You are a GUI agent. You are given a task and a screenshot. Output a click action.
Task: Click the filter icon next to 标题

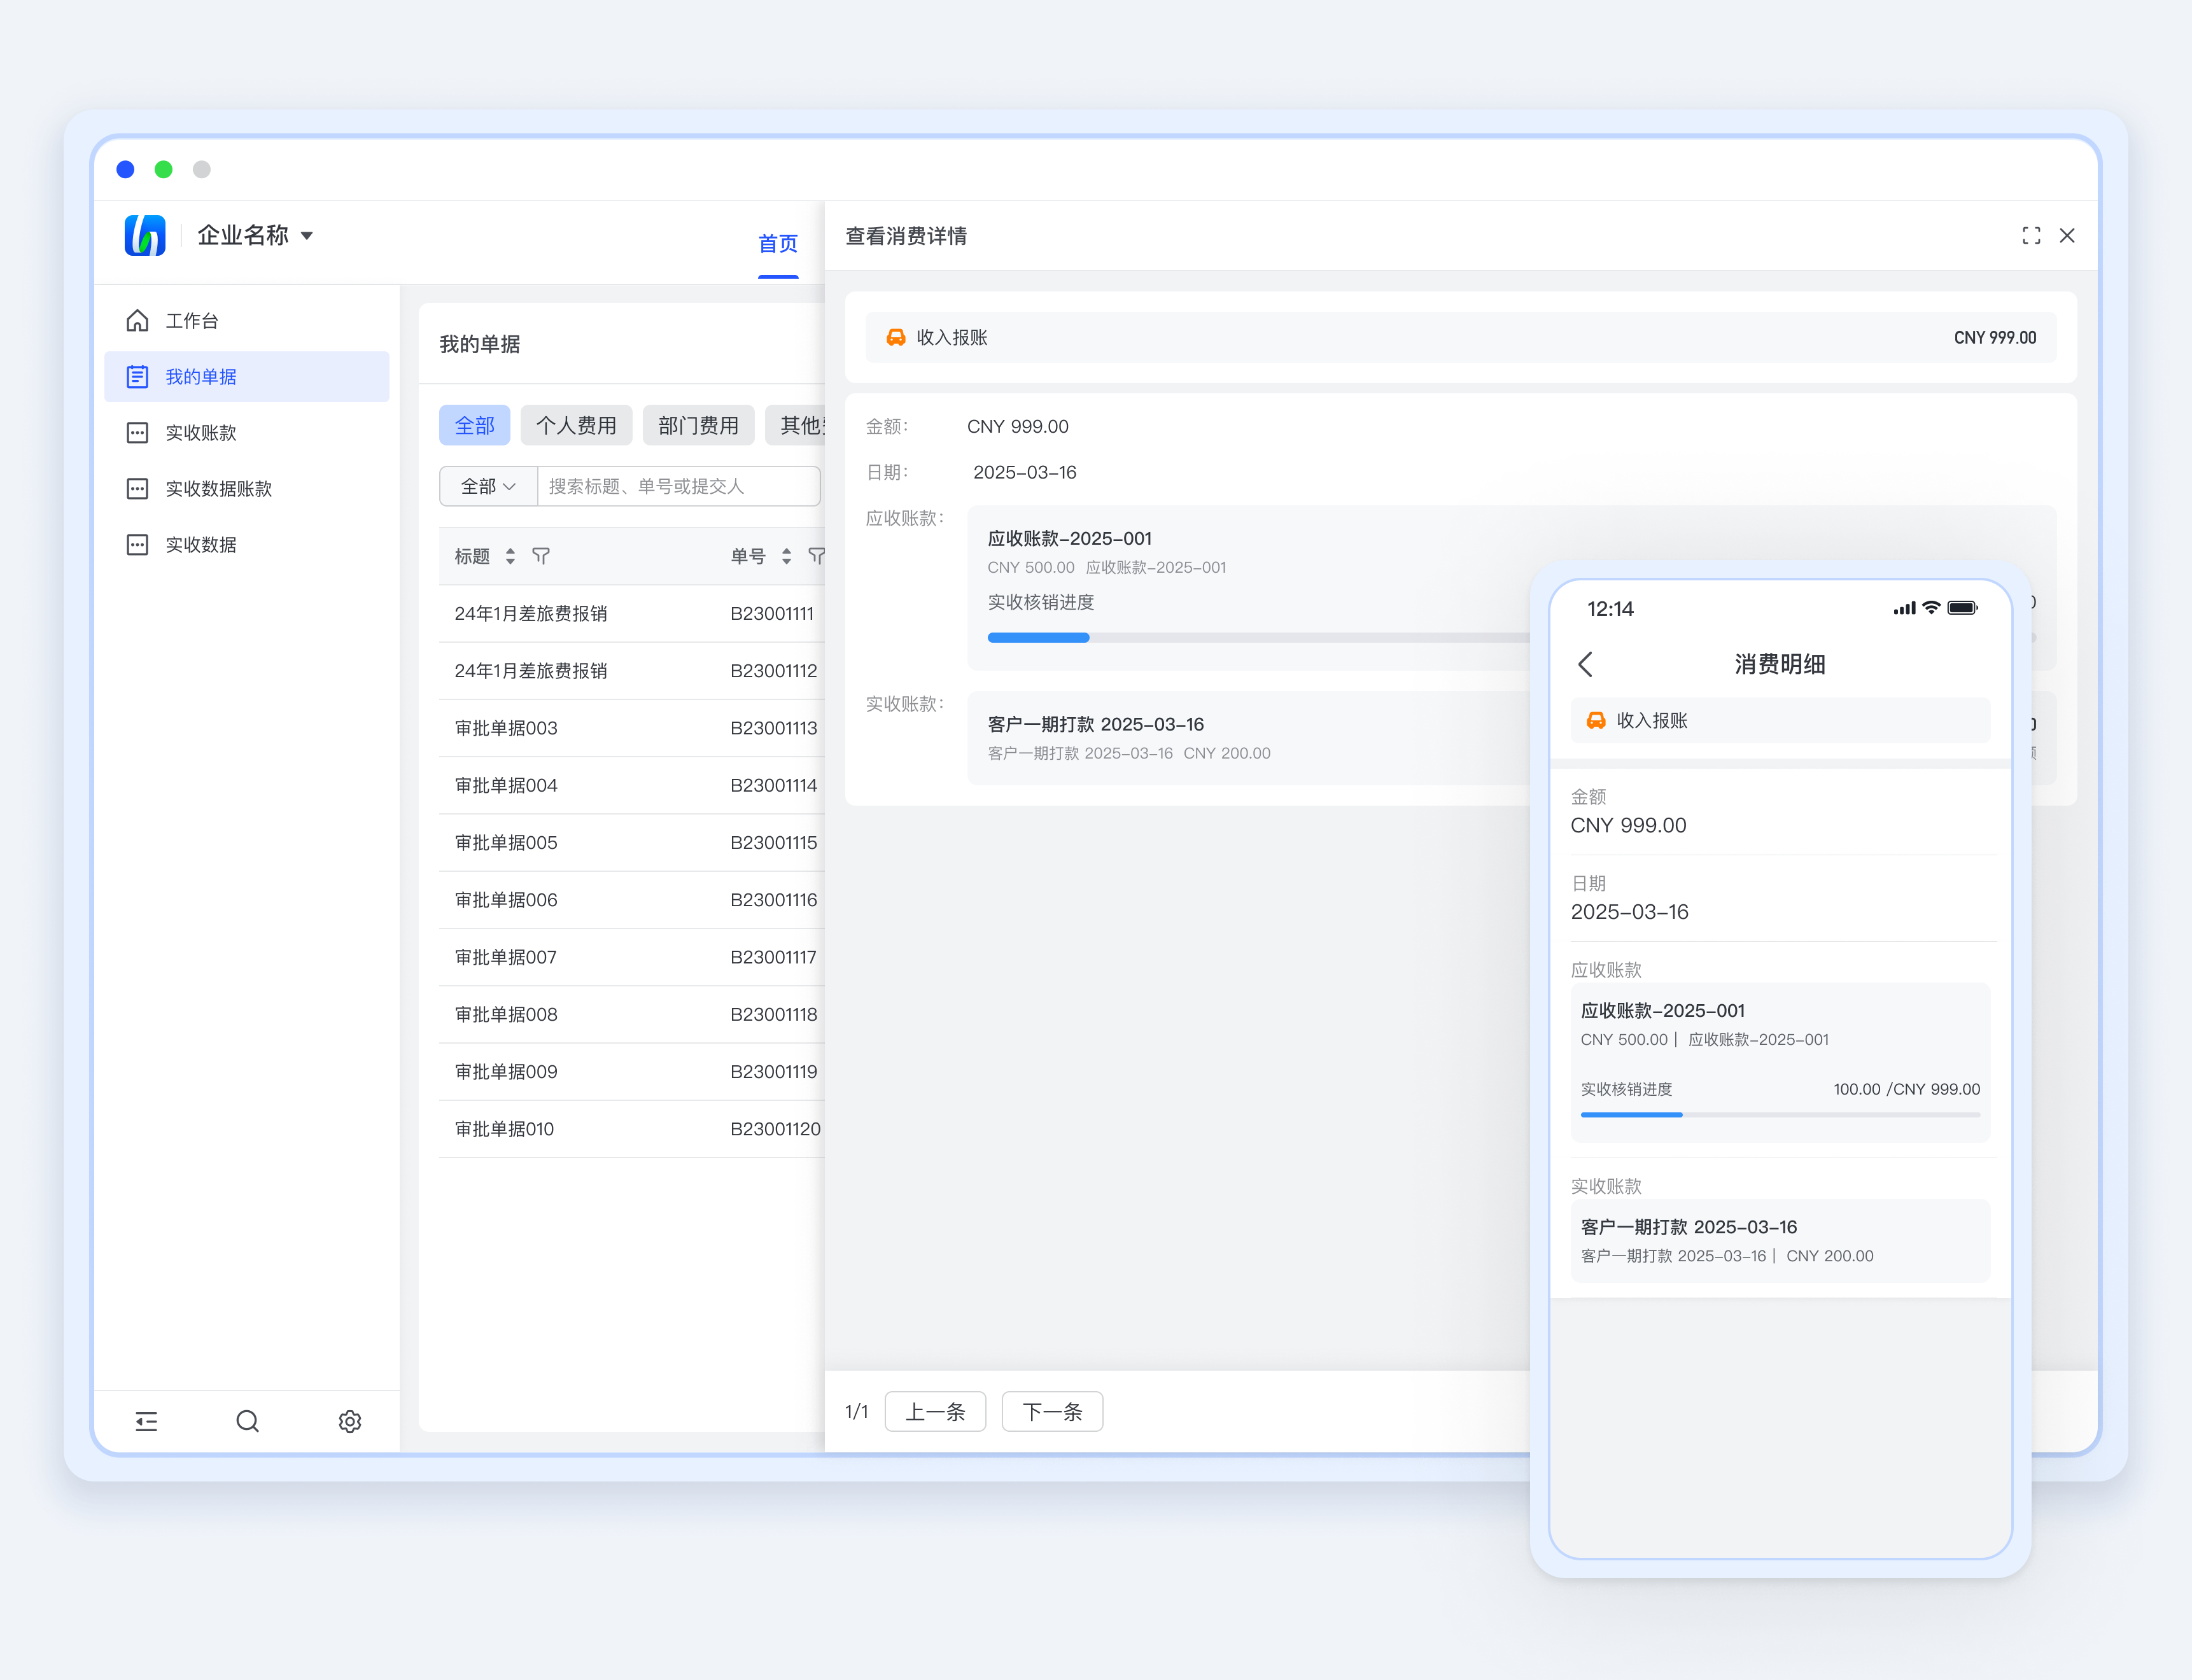coord(541,556)
